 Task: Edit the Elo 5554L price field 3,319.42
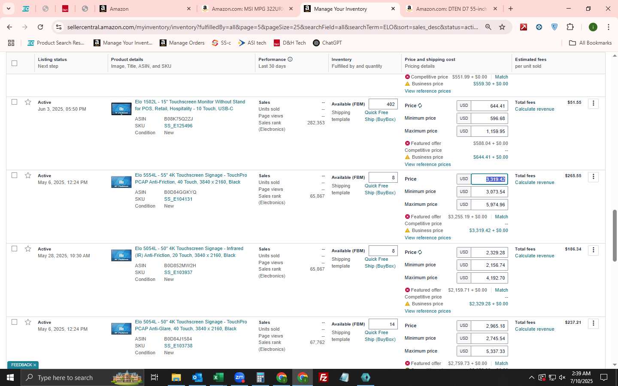click(489, 179)
